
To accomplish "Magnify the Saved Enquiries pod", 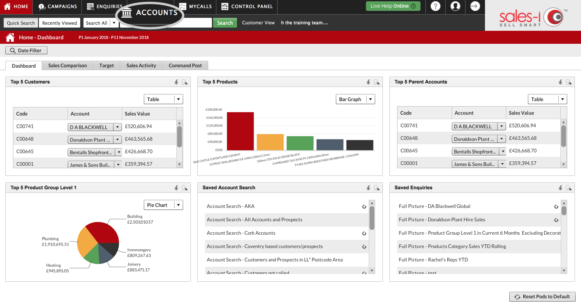I will [x=568, y=188].
